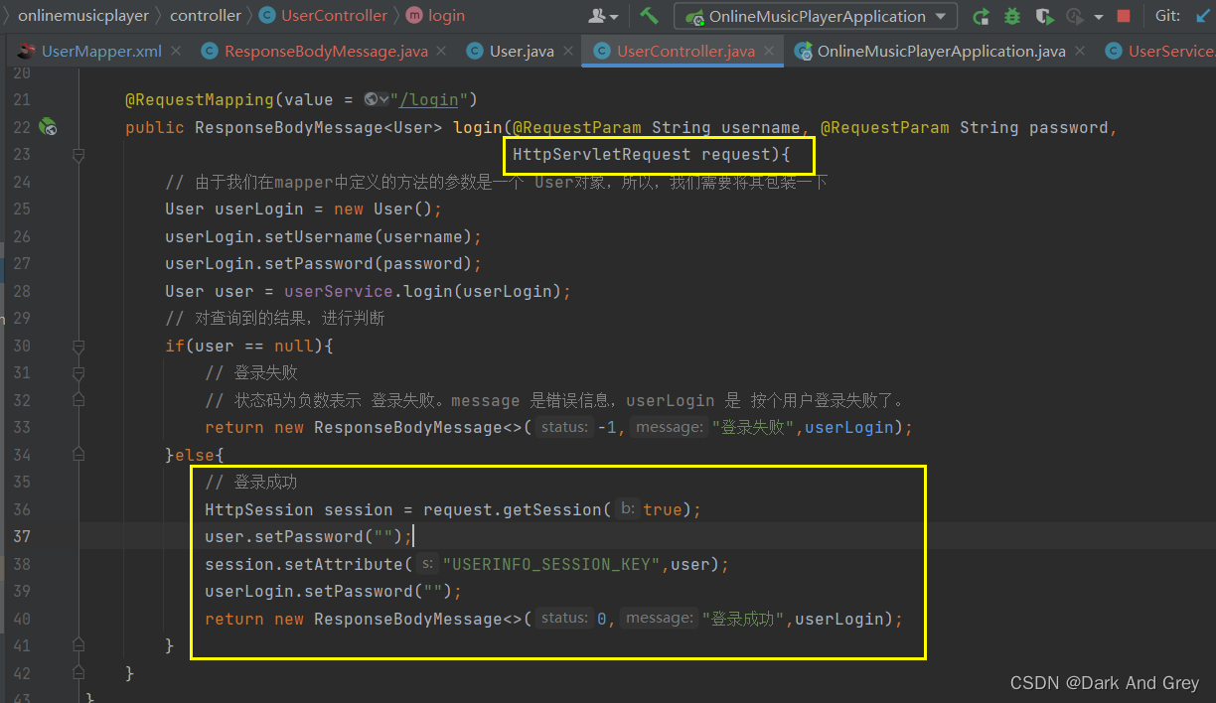Click the "status:" hint on line 33

(565, 427)
